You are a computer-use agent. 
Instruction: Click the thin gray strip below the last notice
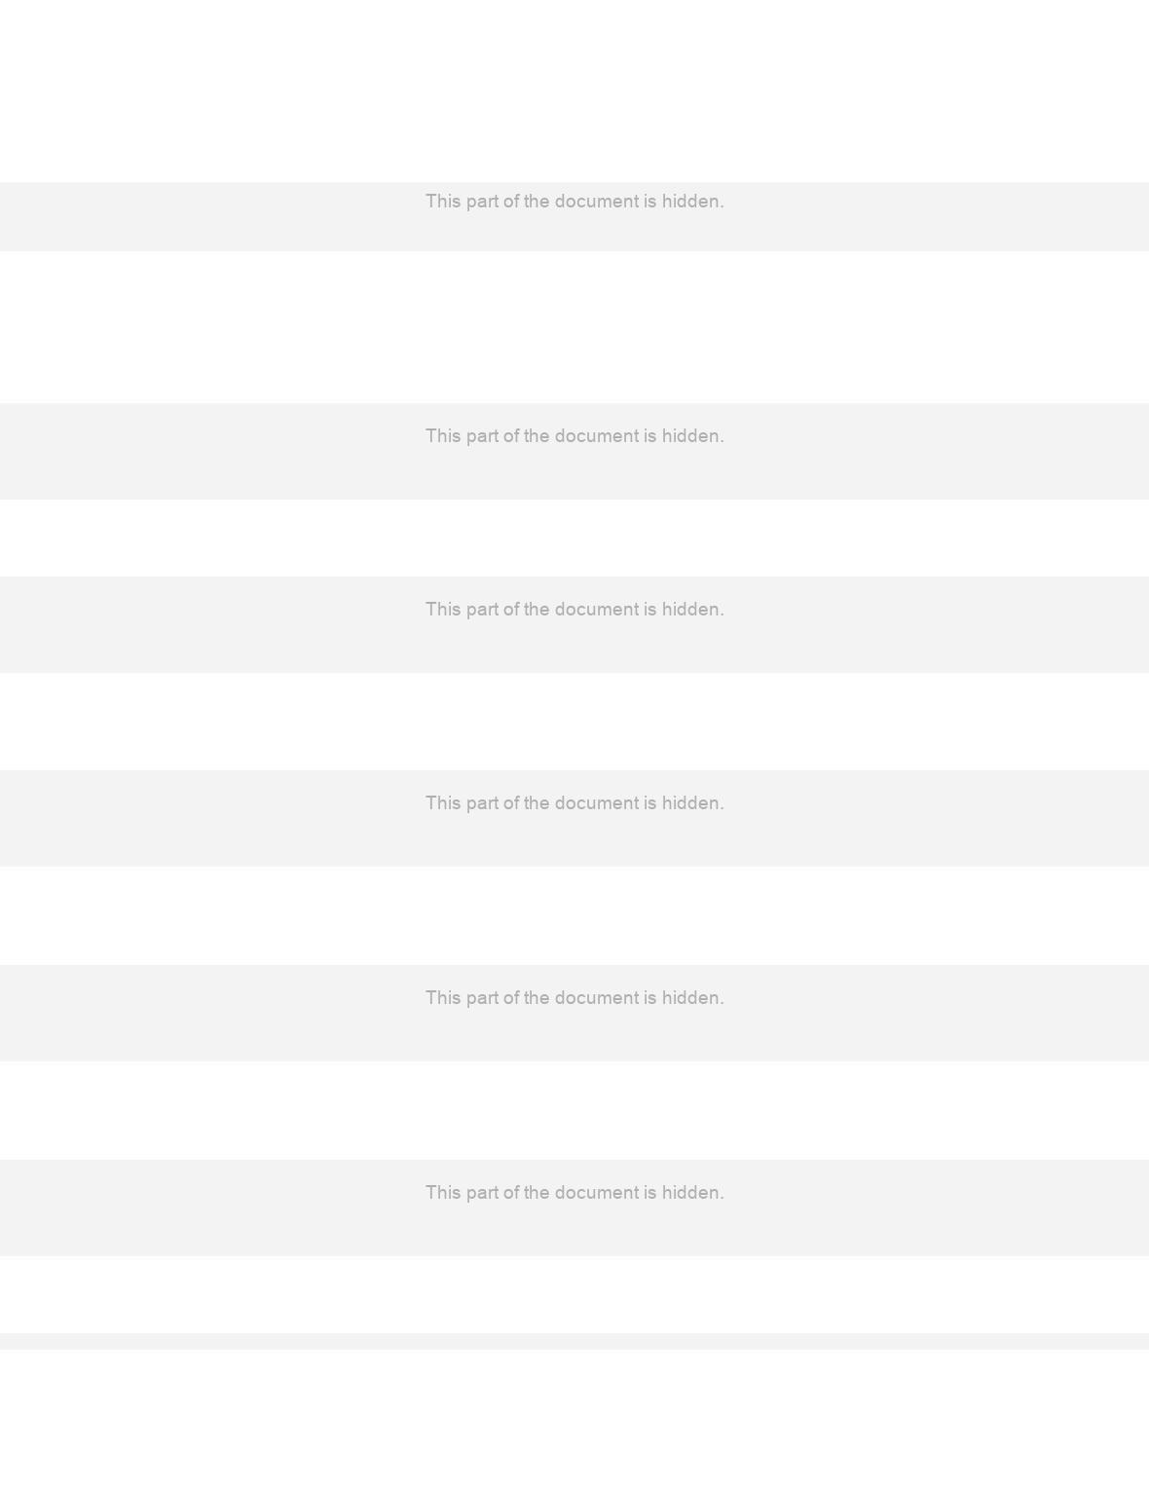point(574,1341)
